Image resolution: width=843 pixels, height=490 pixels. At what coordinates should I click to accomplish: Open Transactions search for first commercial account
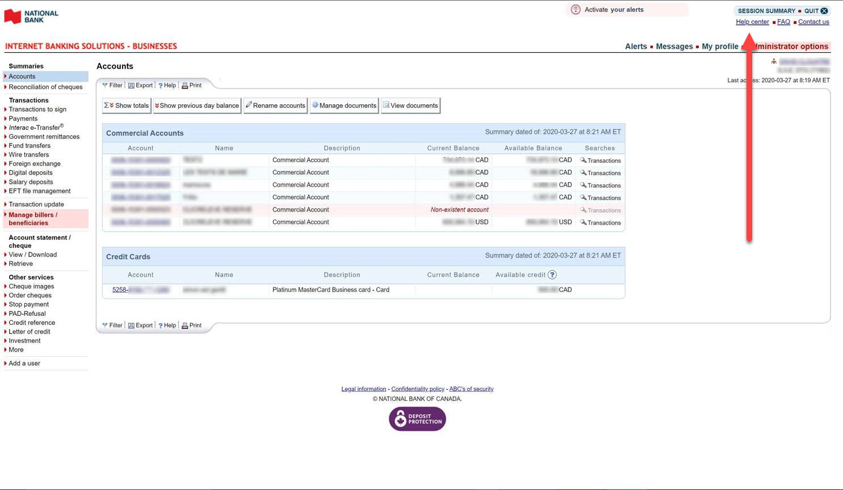tap(601, 160)
